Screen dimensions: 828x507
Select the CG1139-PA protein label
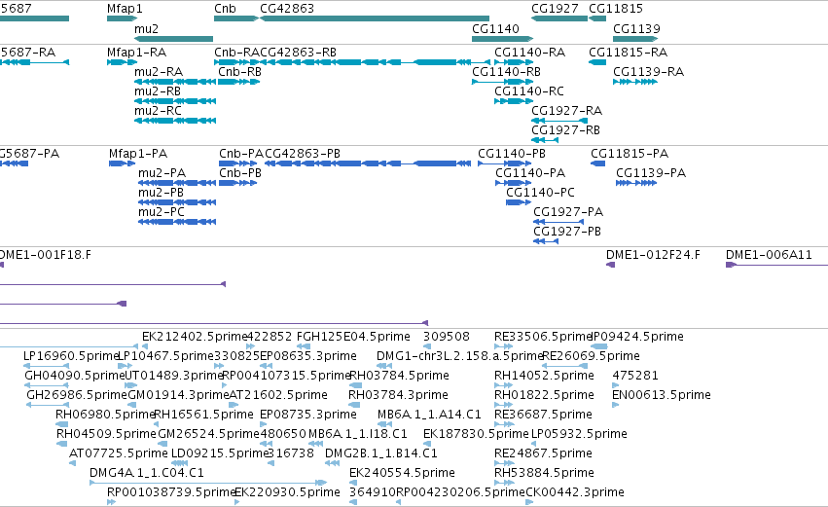click(x=651, y=173)
